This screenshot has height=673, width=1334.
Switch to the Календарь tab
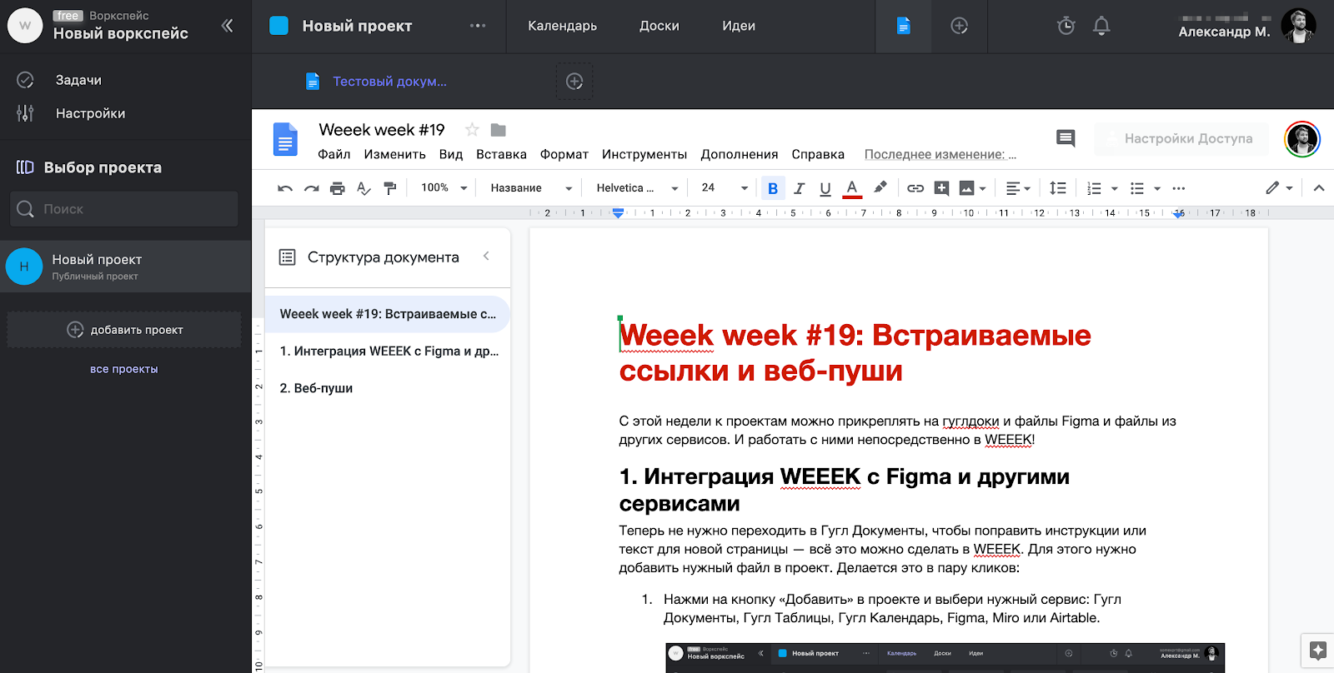click(x=562, y=26)
